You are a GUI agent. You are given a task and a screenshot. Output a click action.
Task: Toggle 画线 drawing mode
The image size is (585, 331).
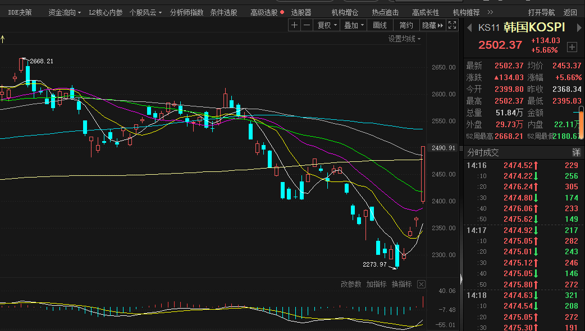click(x=380, y=25)
